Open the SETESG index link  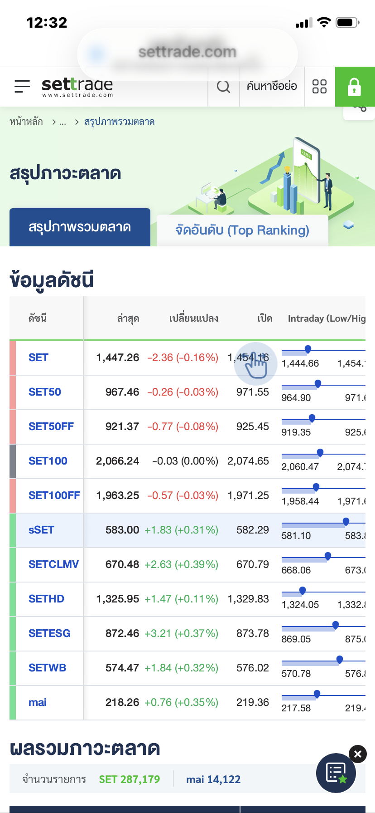click(x=49, y=633)
